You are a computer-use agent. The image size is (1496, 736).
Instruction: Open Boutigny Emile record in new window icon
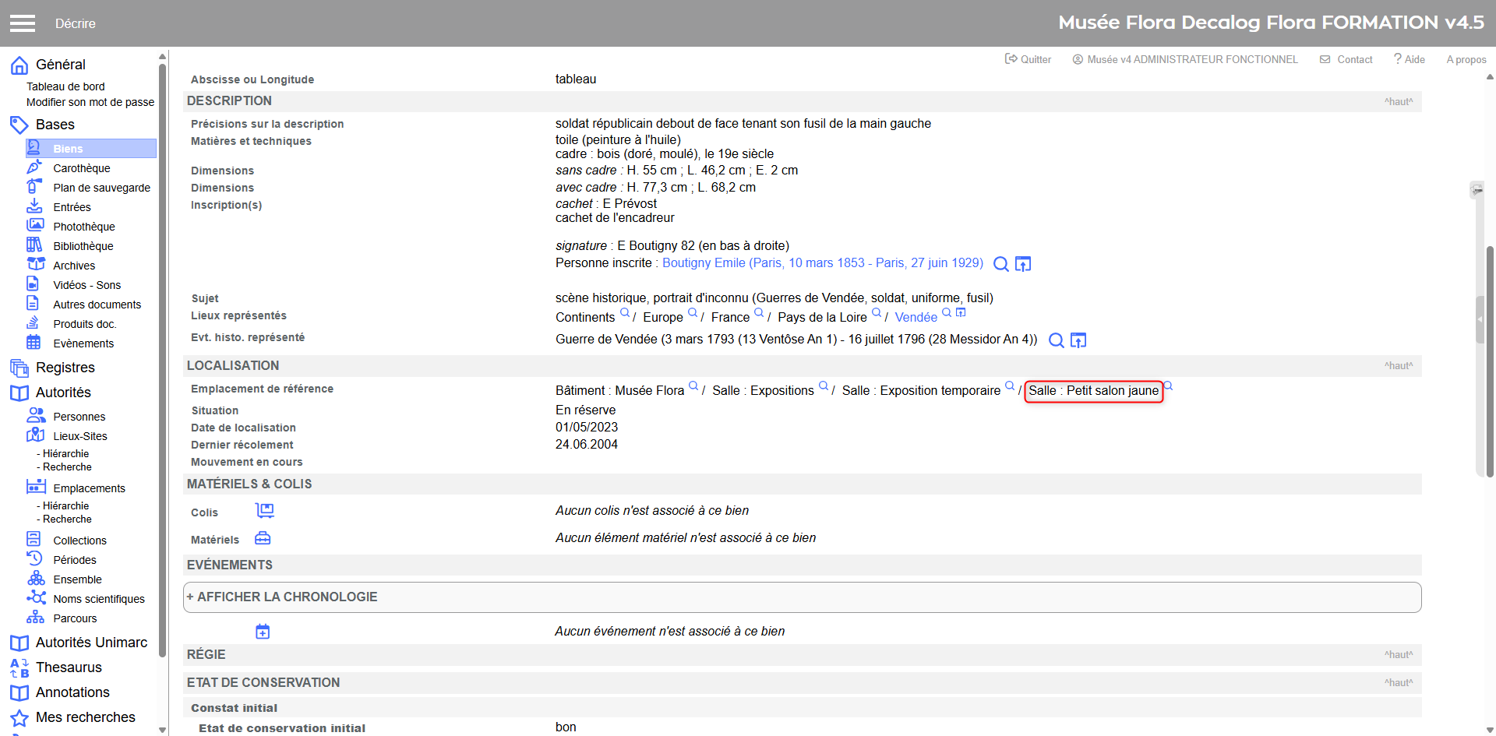pyautogui.click(x=1023, y=264)
